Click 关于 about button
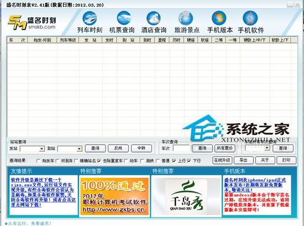Viewport: 304px width, 226px height. click(x=265, y=160)
